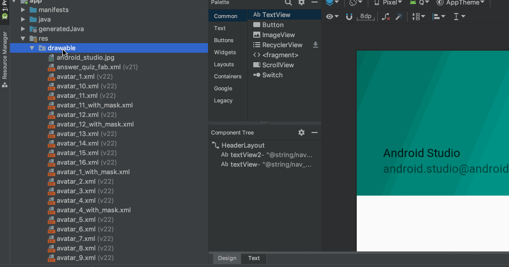Screen dimensions: 509x267
Task: Open the align dropdown
Action: 439,17
